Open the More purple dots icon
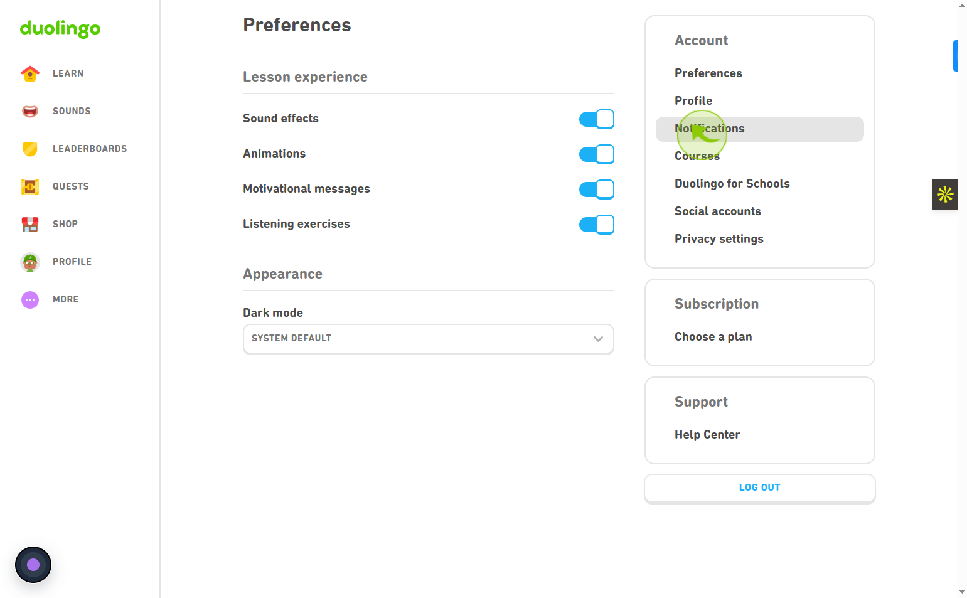This screenshot has height=598, width=967. [30, 299]
